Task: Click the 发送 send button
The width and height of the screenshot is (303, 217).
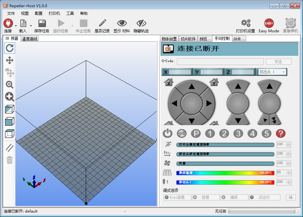Action: [278, 62]
